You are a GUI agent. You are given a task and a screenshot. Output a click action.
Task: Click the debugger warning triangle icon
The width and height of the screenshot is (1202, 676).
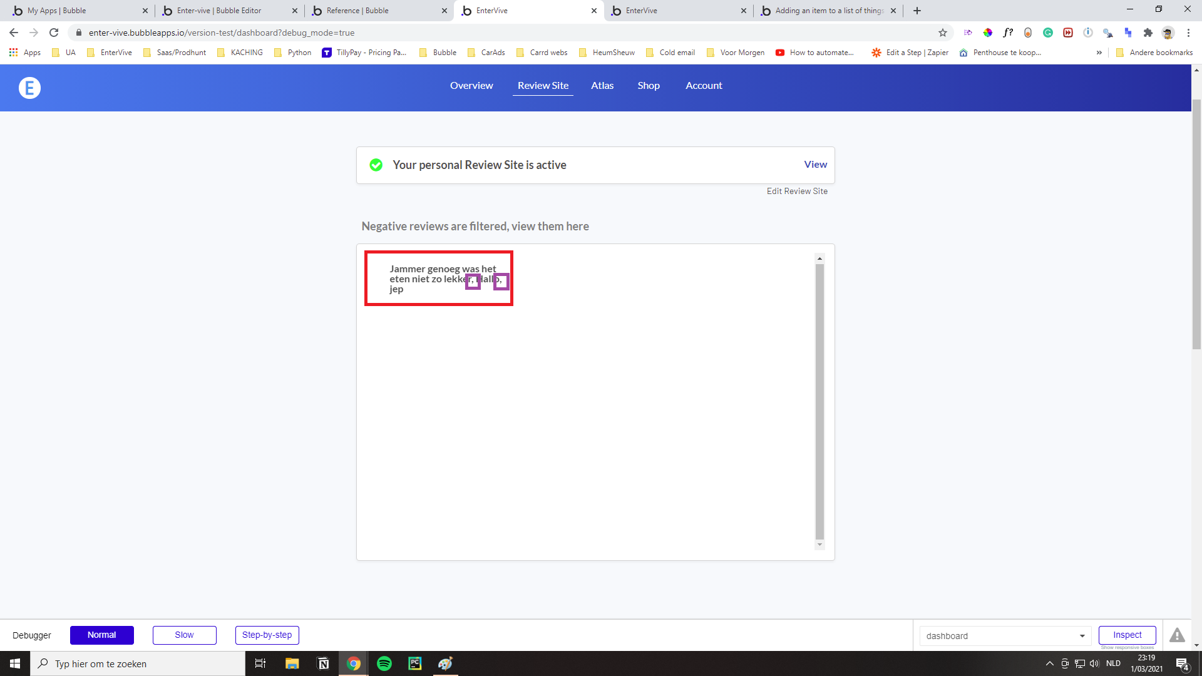(1177, 635)
